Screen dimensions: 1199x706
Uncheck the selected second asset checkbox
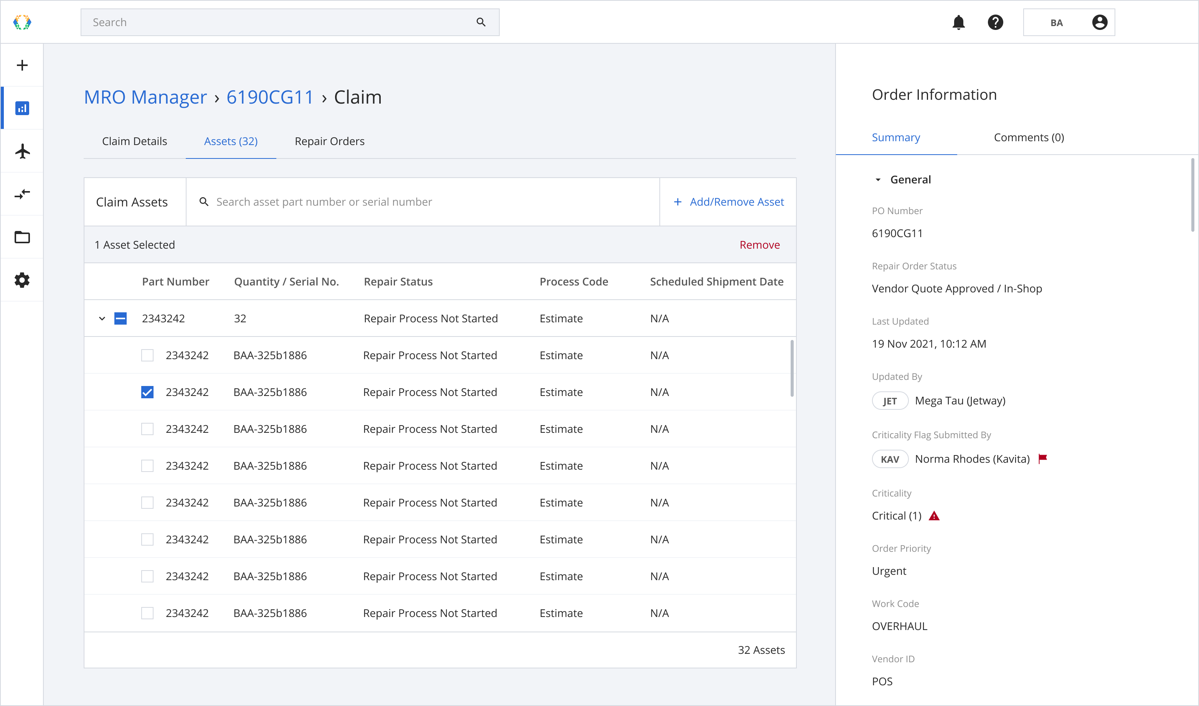[147, 392]
